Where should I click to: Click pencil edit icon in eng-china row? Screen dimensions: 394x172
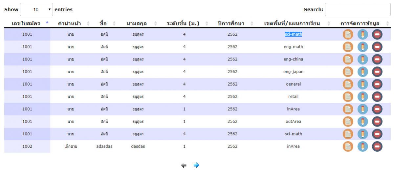[x=363, y=59]
